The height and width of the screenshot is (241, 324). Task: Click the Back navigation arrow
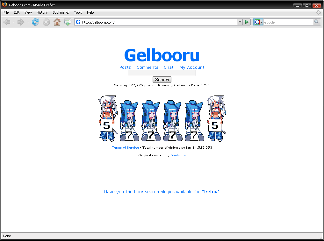coord(7,22)
